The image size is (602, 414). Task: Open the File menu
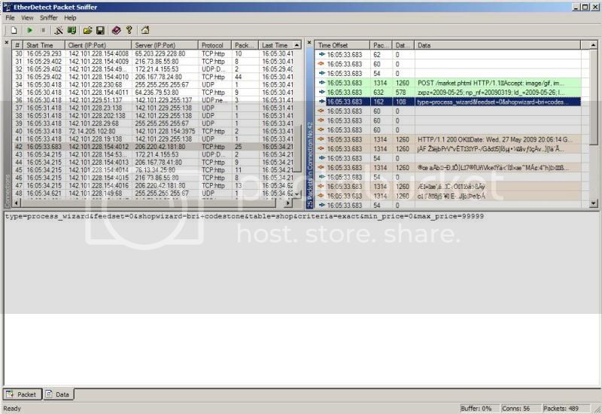coord(11,17)
